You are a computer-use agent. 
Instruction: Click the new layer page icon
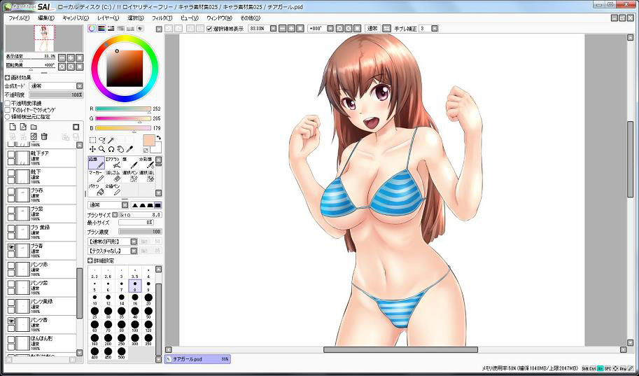13,127
